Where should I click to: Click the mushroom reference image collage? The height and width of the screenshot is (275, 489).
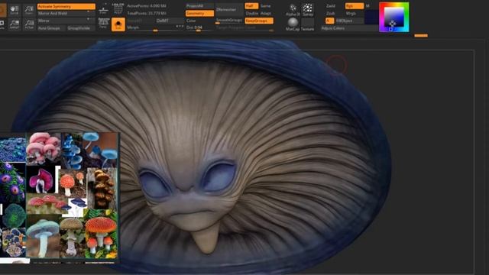coord(59,198)
